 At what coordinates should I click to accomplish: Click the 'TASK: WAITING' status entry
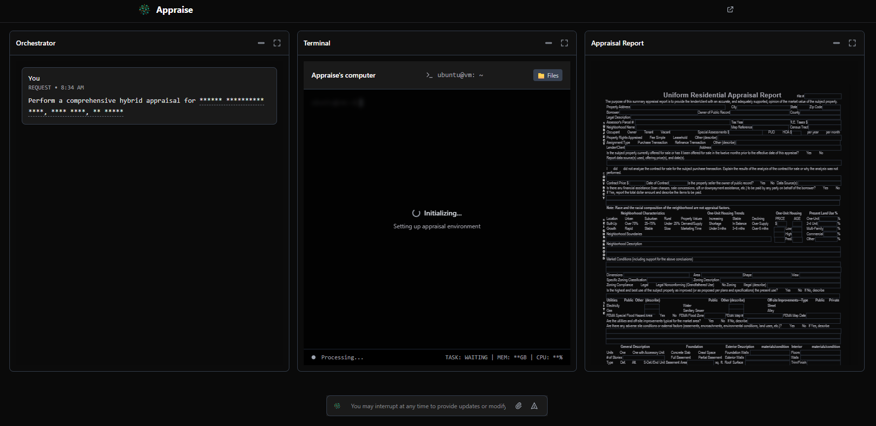[x=466, y=357]
